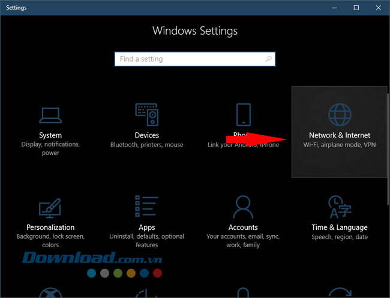Open Network & Internet globe icon
Image resolution: width=390 pixels, height=298 pixels.
pyautogui.click(x=339, y=114)
